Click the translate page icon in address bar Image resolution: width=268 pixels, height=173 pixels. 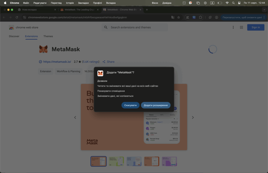coord(173,18)
